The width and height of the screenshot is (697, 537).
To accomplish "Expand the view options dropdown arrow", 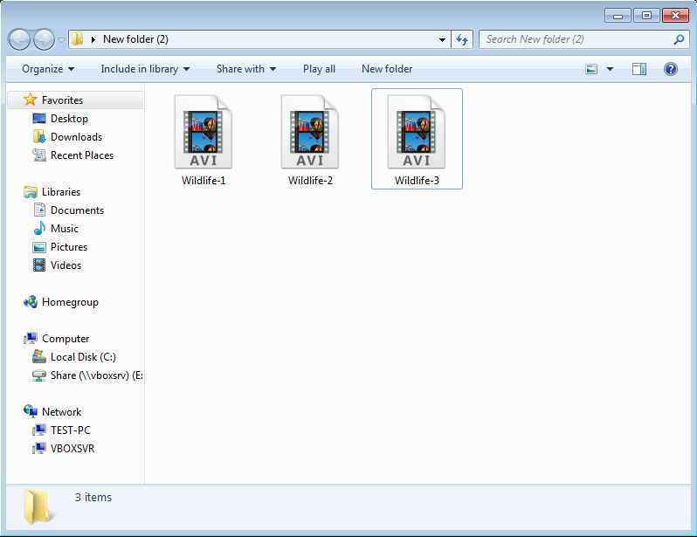I will coord(610,69).
